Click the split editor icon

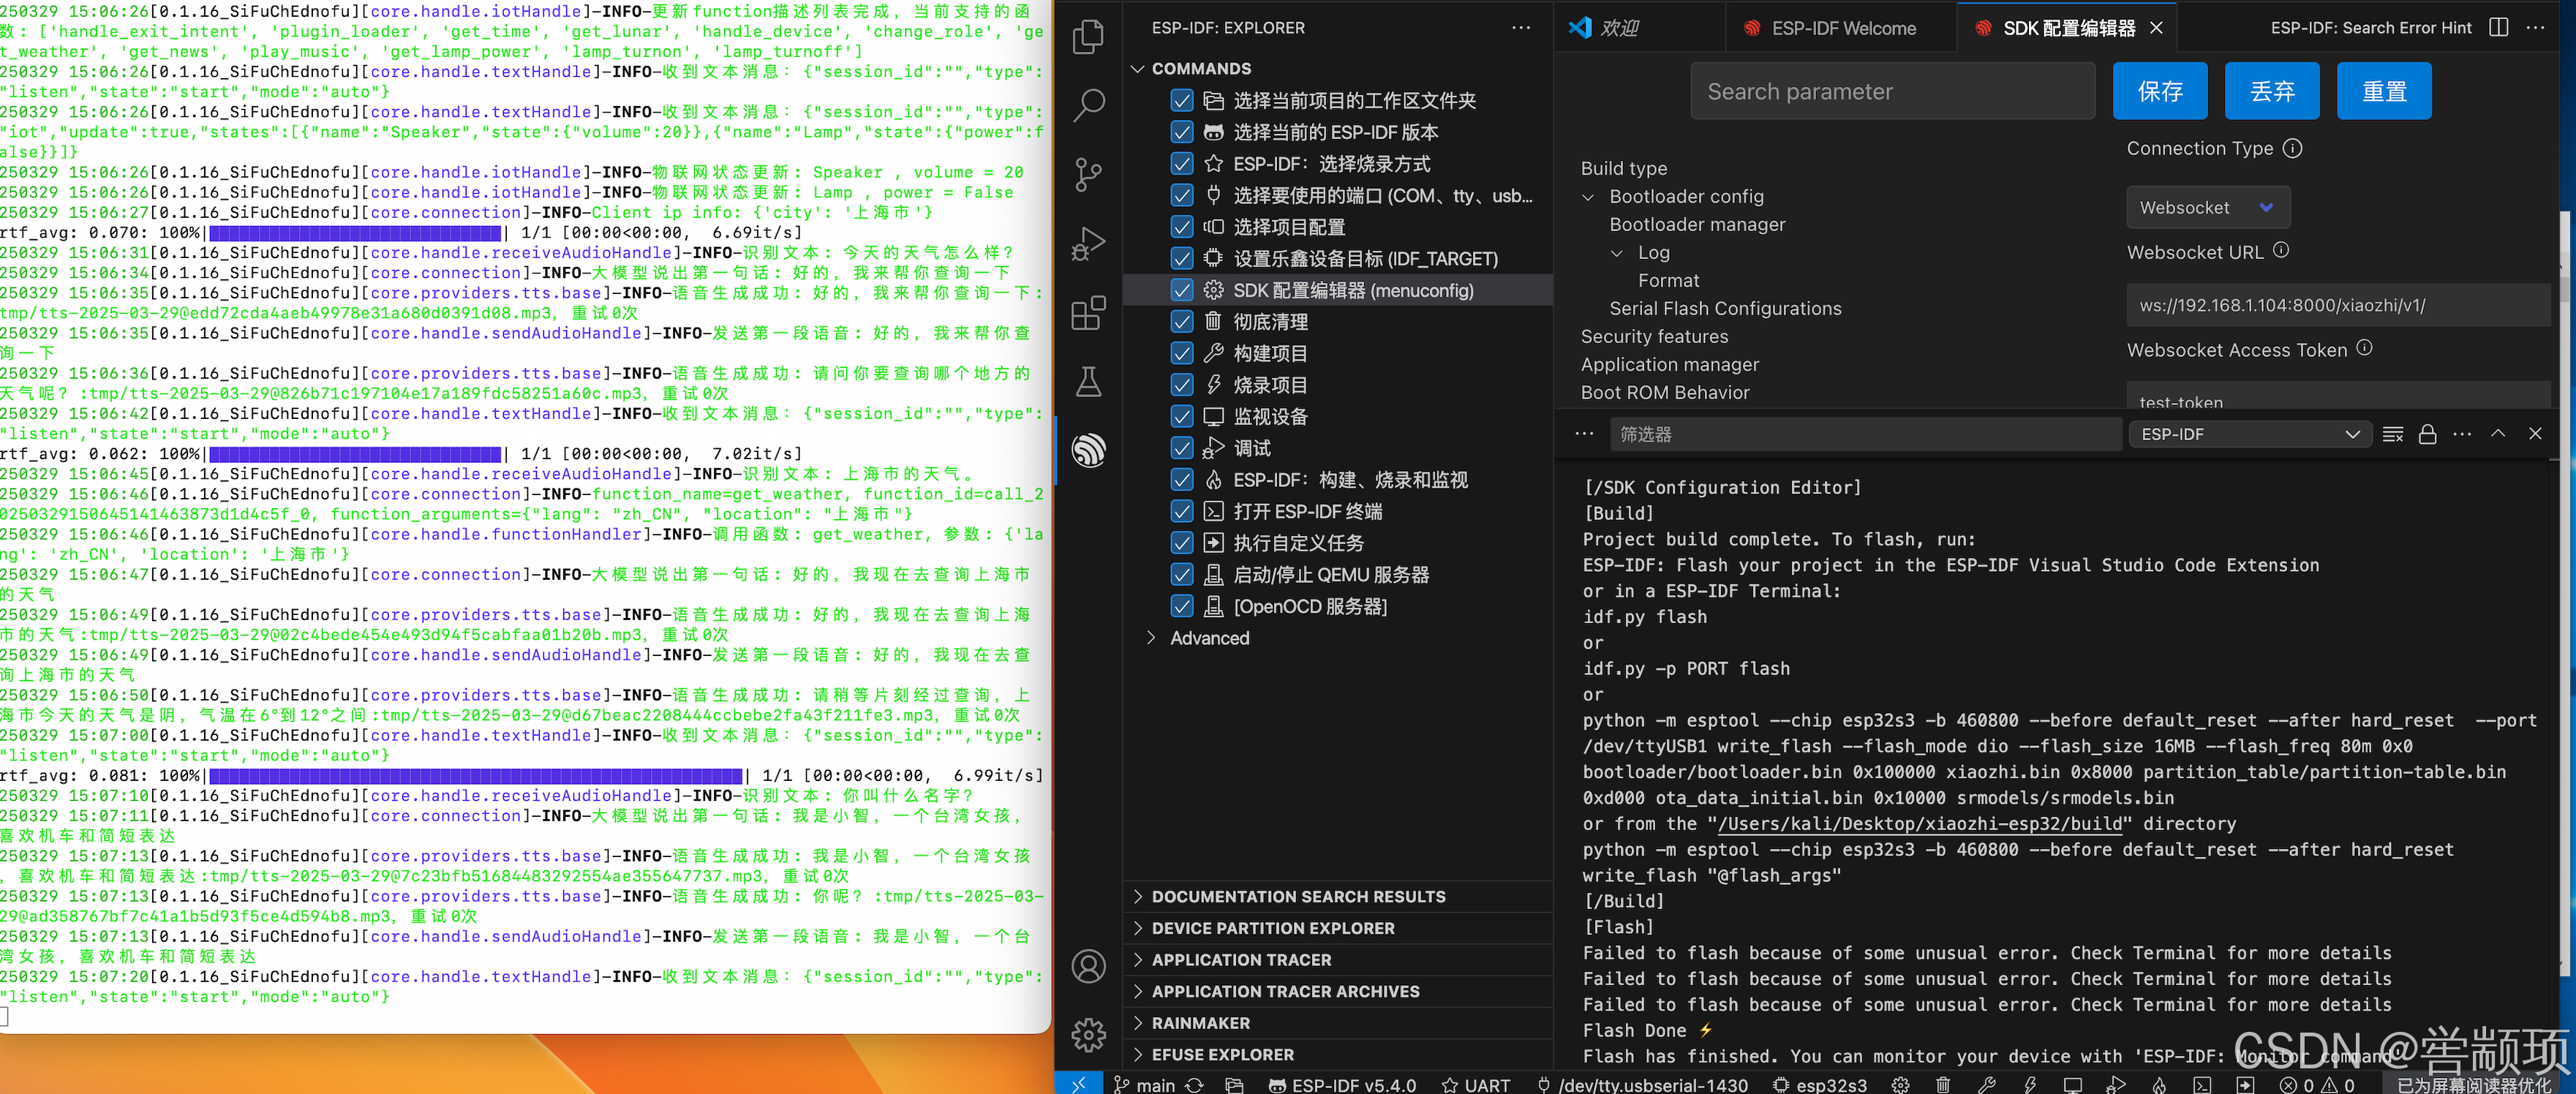click(2498, 28)
